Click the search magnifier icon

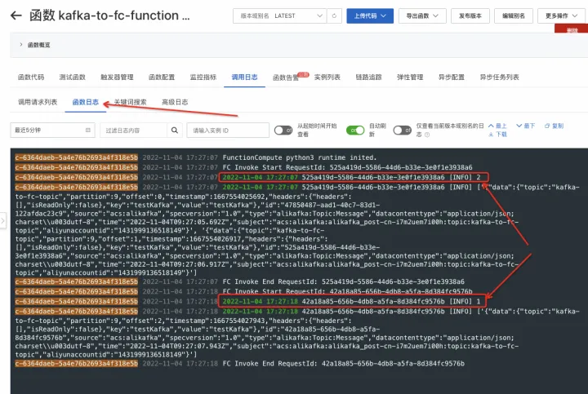(x=175, y=131)
